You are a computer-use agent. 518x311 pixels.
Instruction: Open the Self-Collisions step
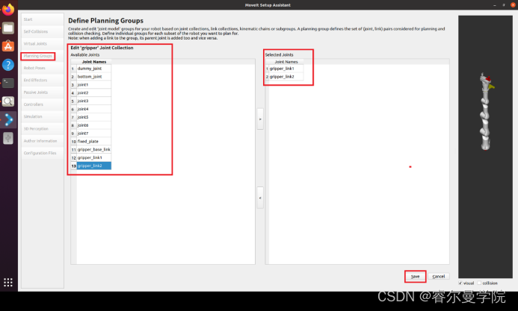(x=43, y=31)
